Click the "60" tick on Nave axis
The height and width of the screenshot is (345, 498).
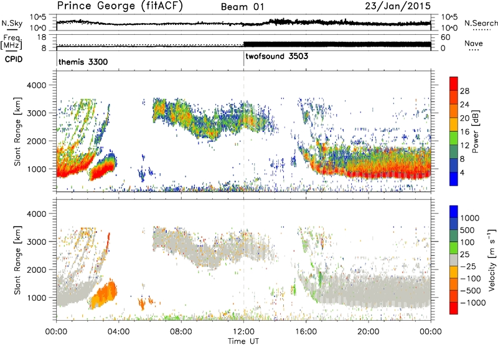pos(446,37)
